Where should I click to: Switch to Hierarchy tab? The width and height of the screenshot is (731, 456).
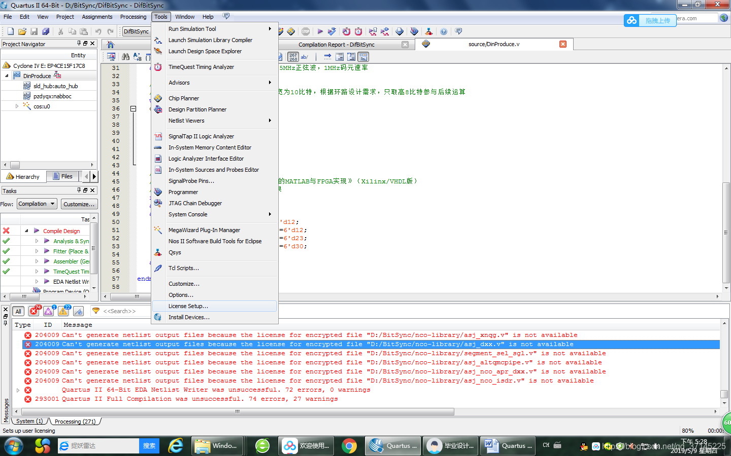click(x=23, y=177)
